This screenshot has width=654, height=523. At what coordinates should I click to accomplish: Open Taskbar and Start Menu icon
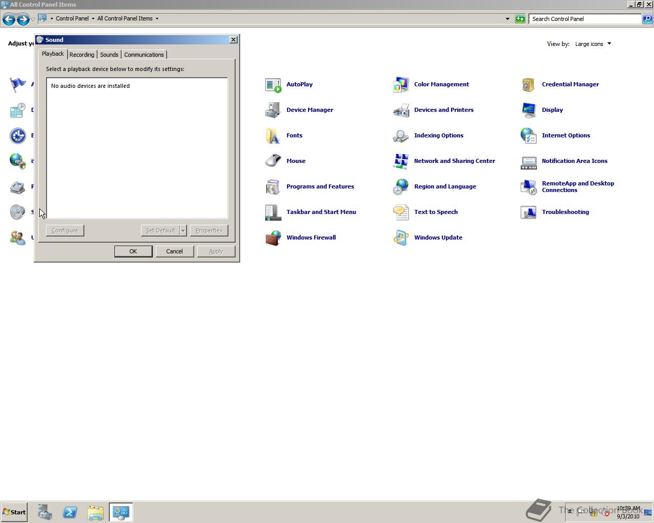pos(273,212)
